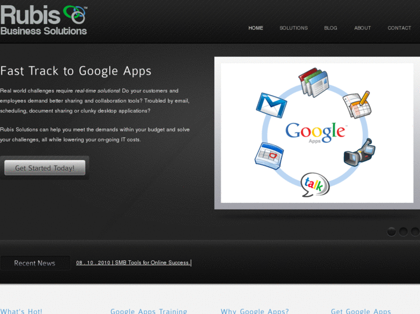The height and width of the screenshot is (314, 420).
Task: Open the Google Apps Training heading link
Action: pyautogui.click(x=148, y=311)
